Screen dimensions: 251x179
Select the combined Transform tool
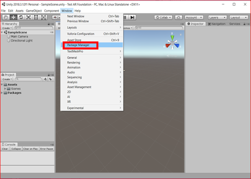44,17
